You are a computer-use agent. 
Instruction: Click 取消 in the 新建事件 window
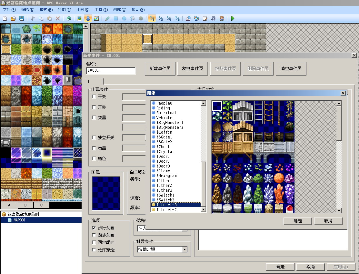pos(311,267)
